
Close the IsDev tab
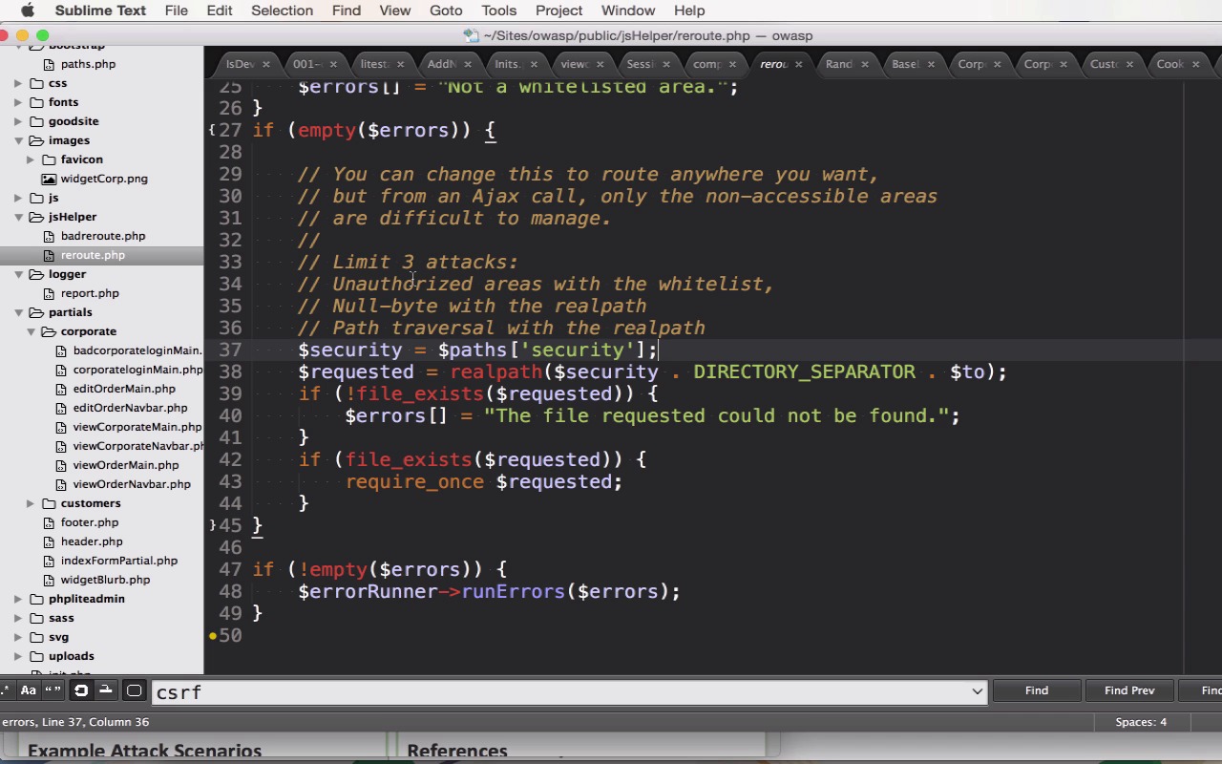(x=266, y=64)
